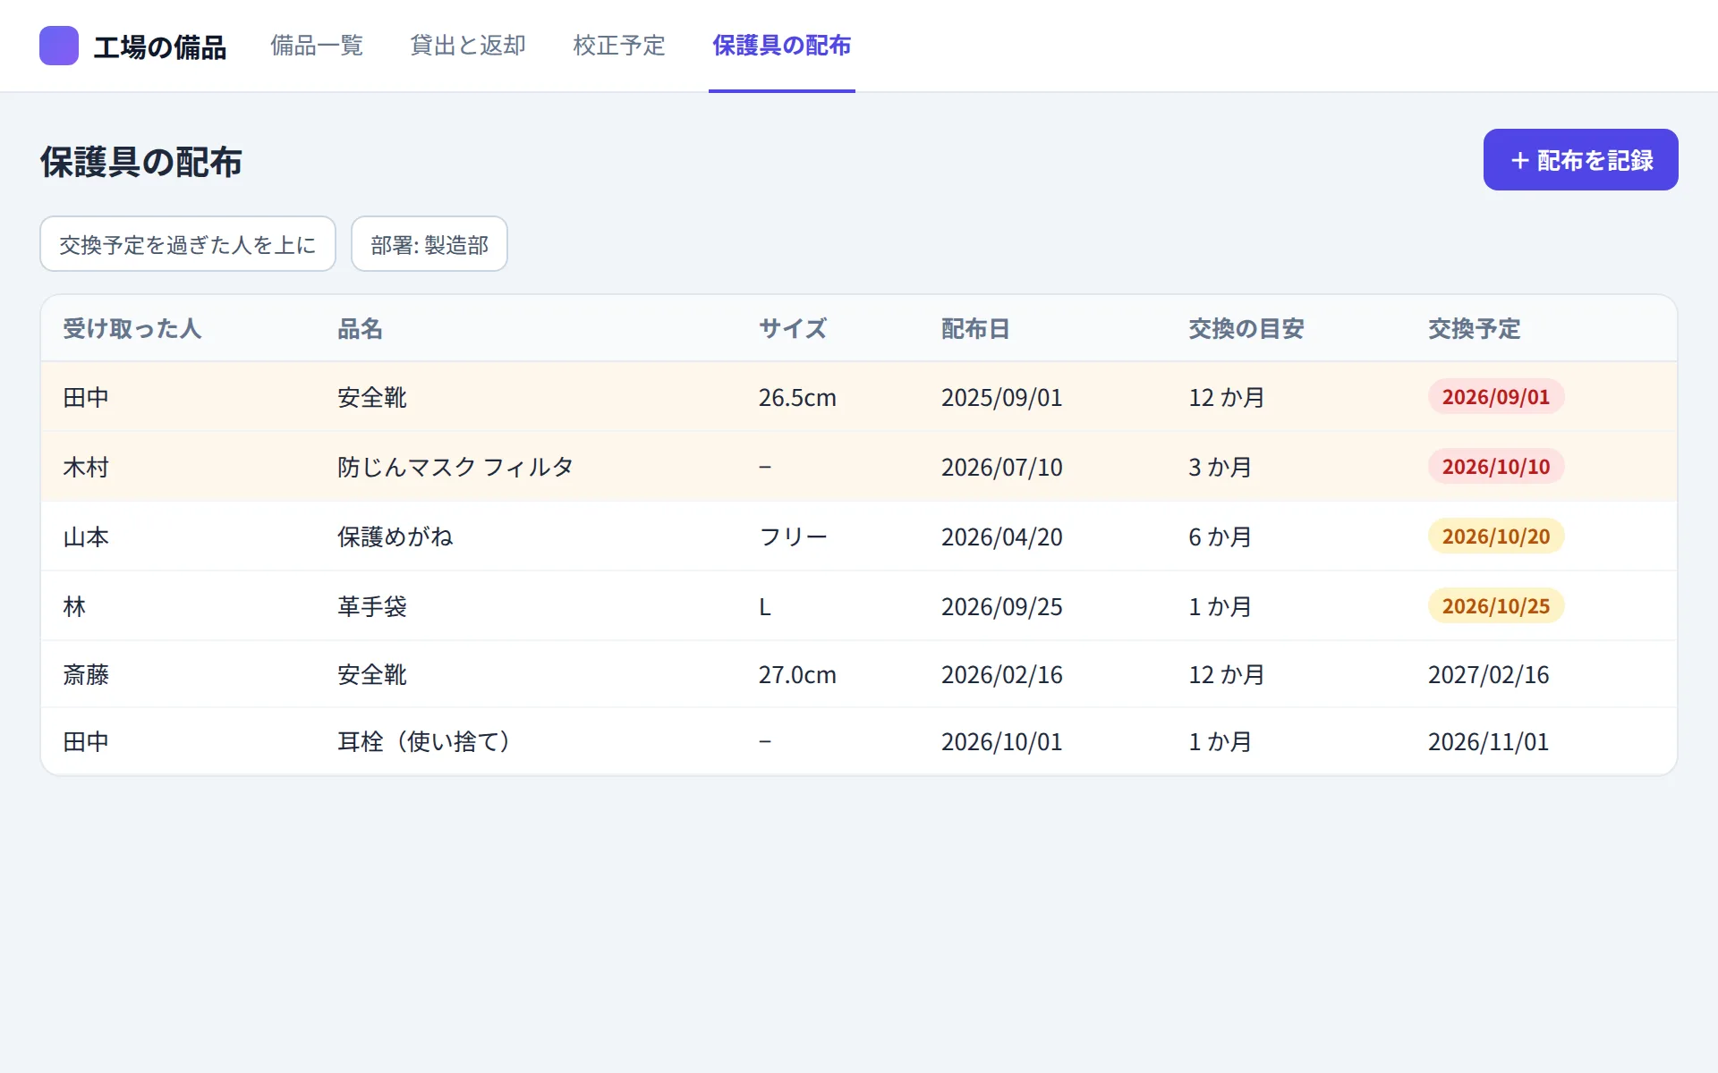
Task: Click the 6 か月 interval cell
Action: 1220,537
